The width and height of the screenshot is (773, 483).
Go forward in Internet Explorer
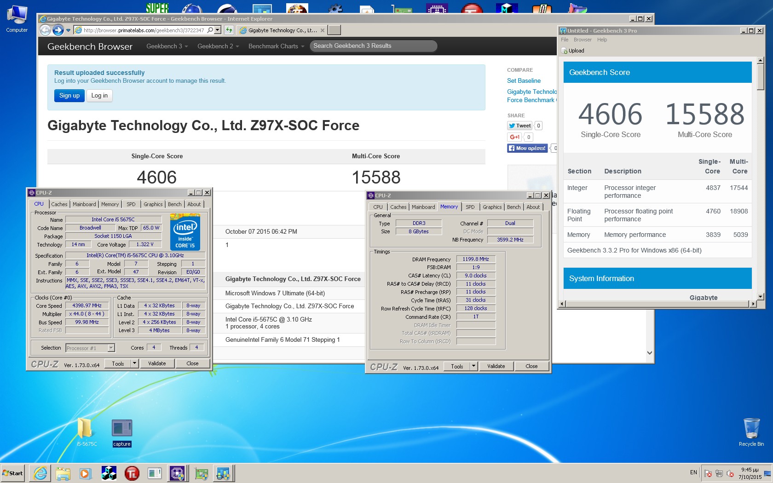tap(58, 30)
